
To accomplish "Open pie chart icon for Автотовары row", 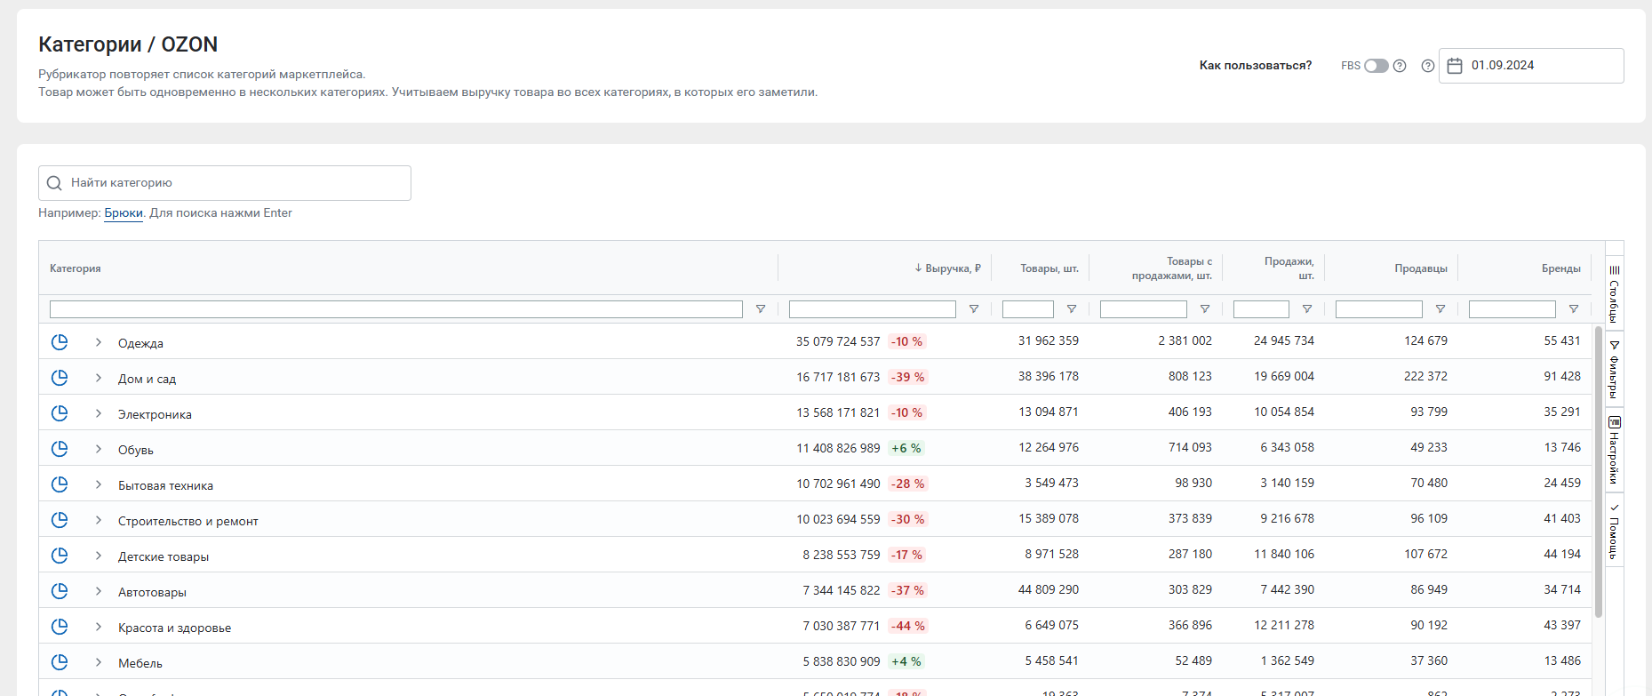I will click(60, 591).
